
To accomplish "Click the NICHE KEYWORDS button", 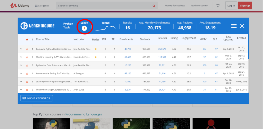I will [36, 98].
